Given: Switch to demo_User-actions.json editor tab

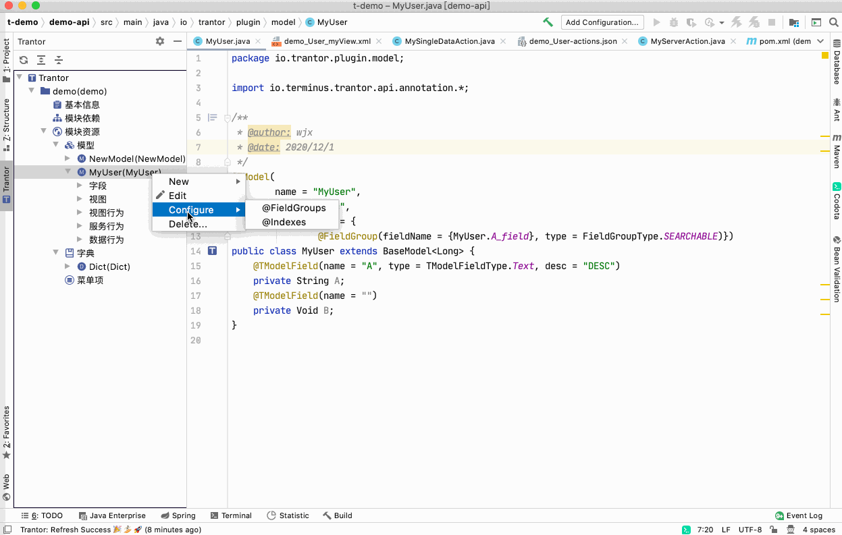Looking at the screenshot, I should [x=573, y=41].
